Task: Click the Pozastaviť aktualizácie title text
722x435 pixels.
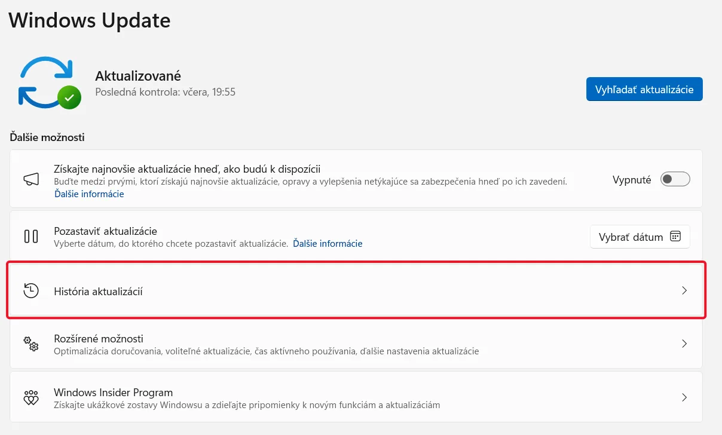Action: point(105,231)
